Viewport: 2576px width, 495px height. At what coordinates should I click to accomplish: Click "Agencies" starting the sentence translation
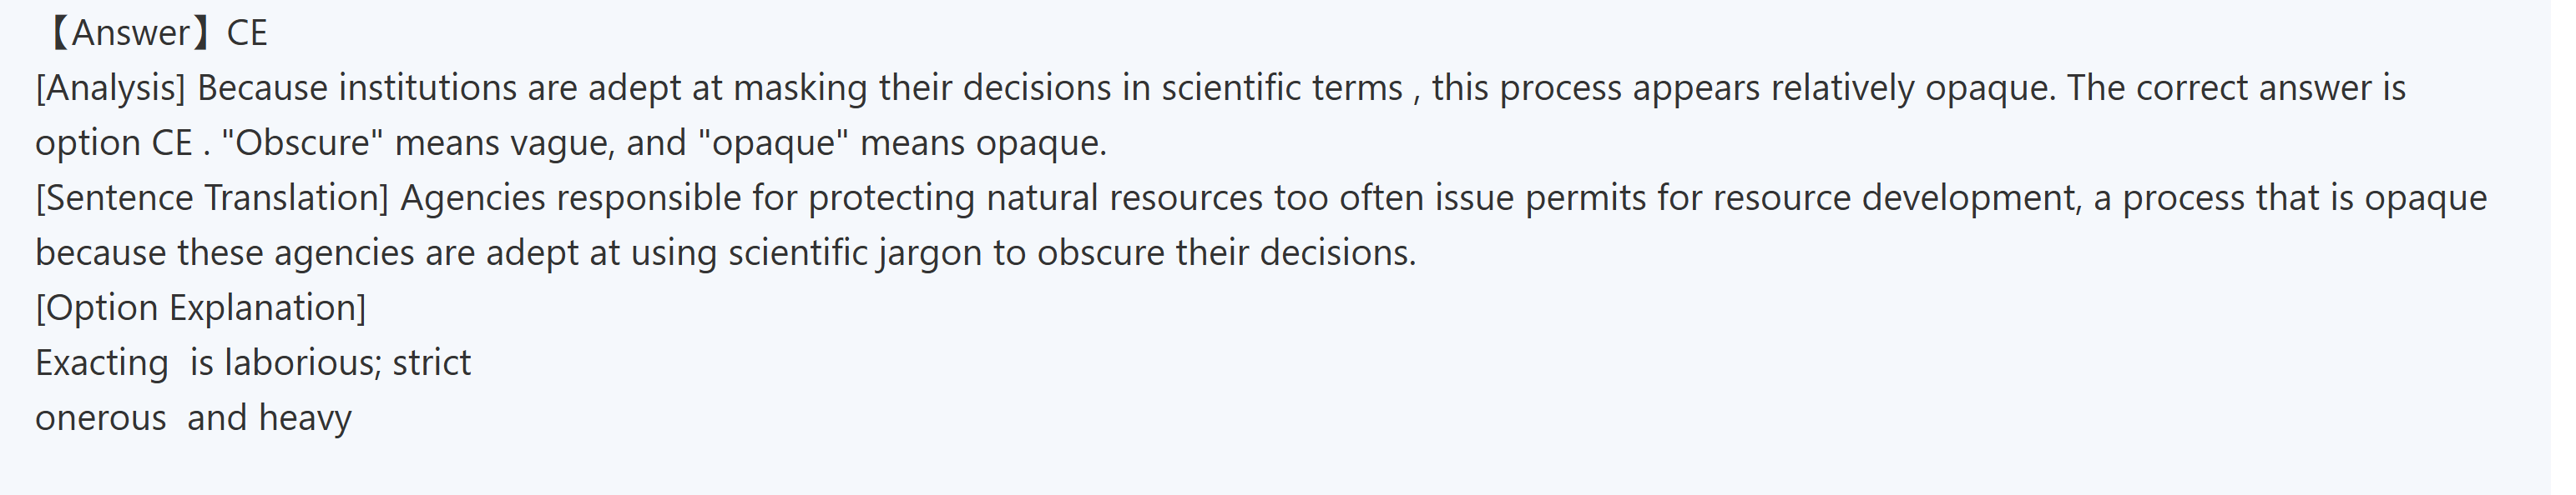pyautogui.click(x=472, y=198)
